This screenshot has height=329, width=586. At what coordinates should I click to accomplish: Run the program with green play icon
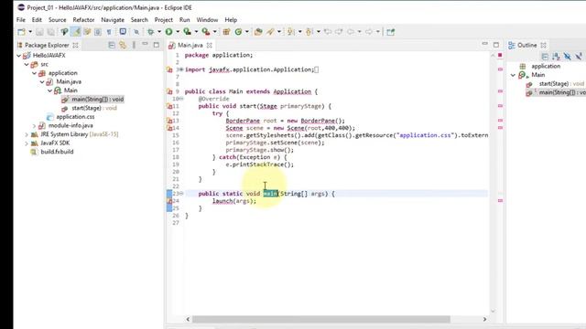click(x=168, y=32)
